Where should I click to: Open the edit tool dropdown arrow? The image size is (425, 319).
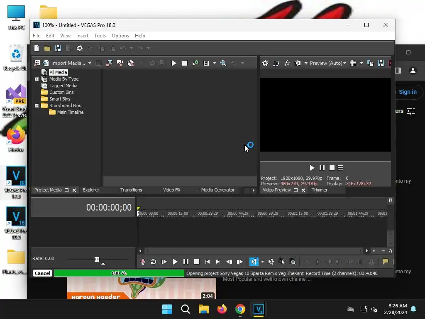pos(262,262)
